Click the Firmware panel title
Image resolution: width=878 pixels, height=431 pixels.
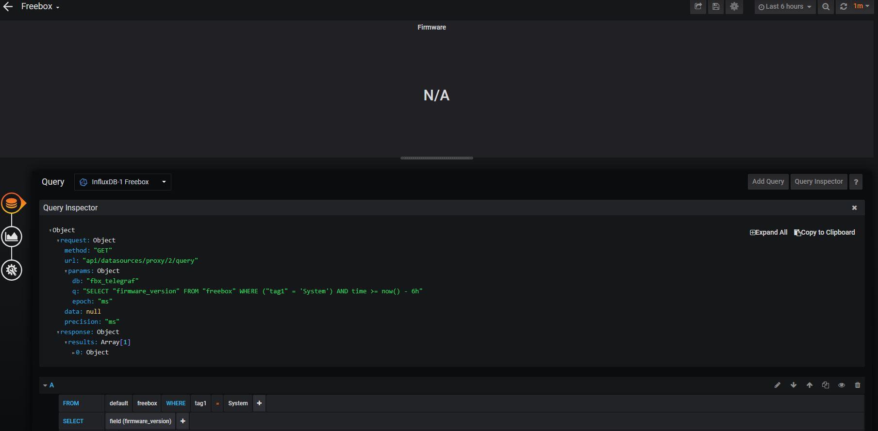431,27
